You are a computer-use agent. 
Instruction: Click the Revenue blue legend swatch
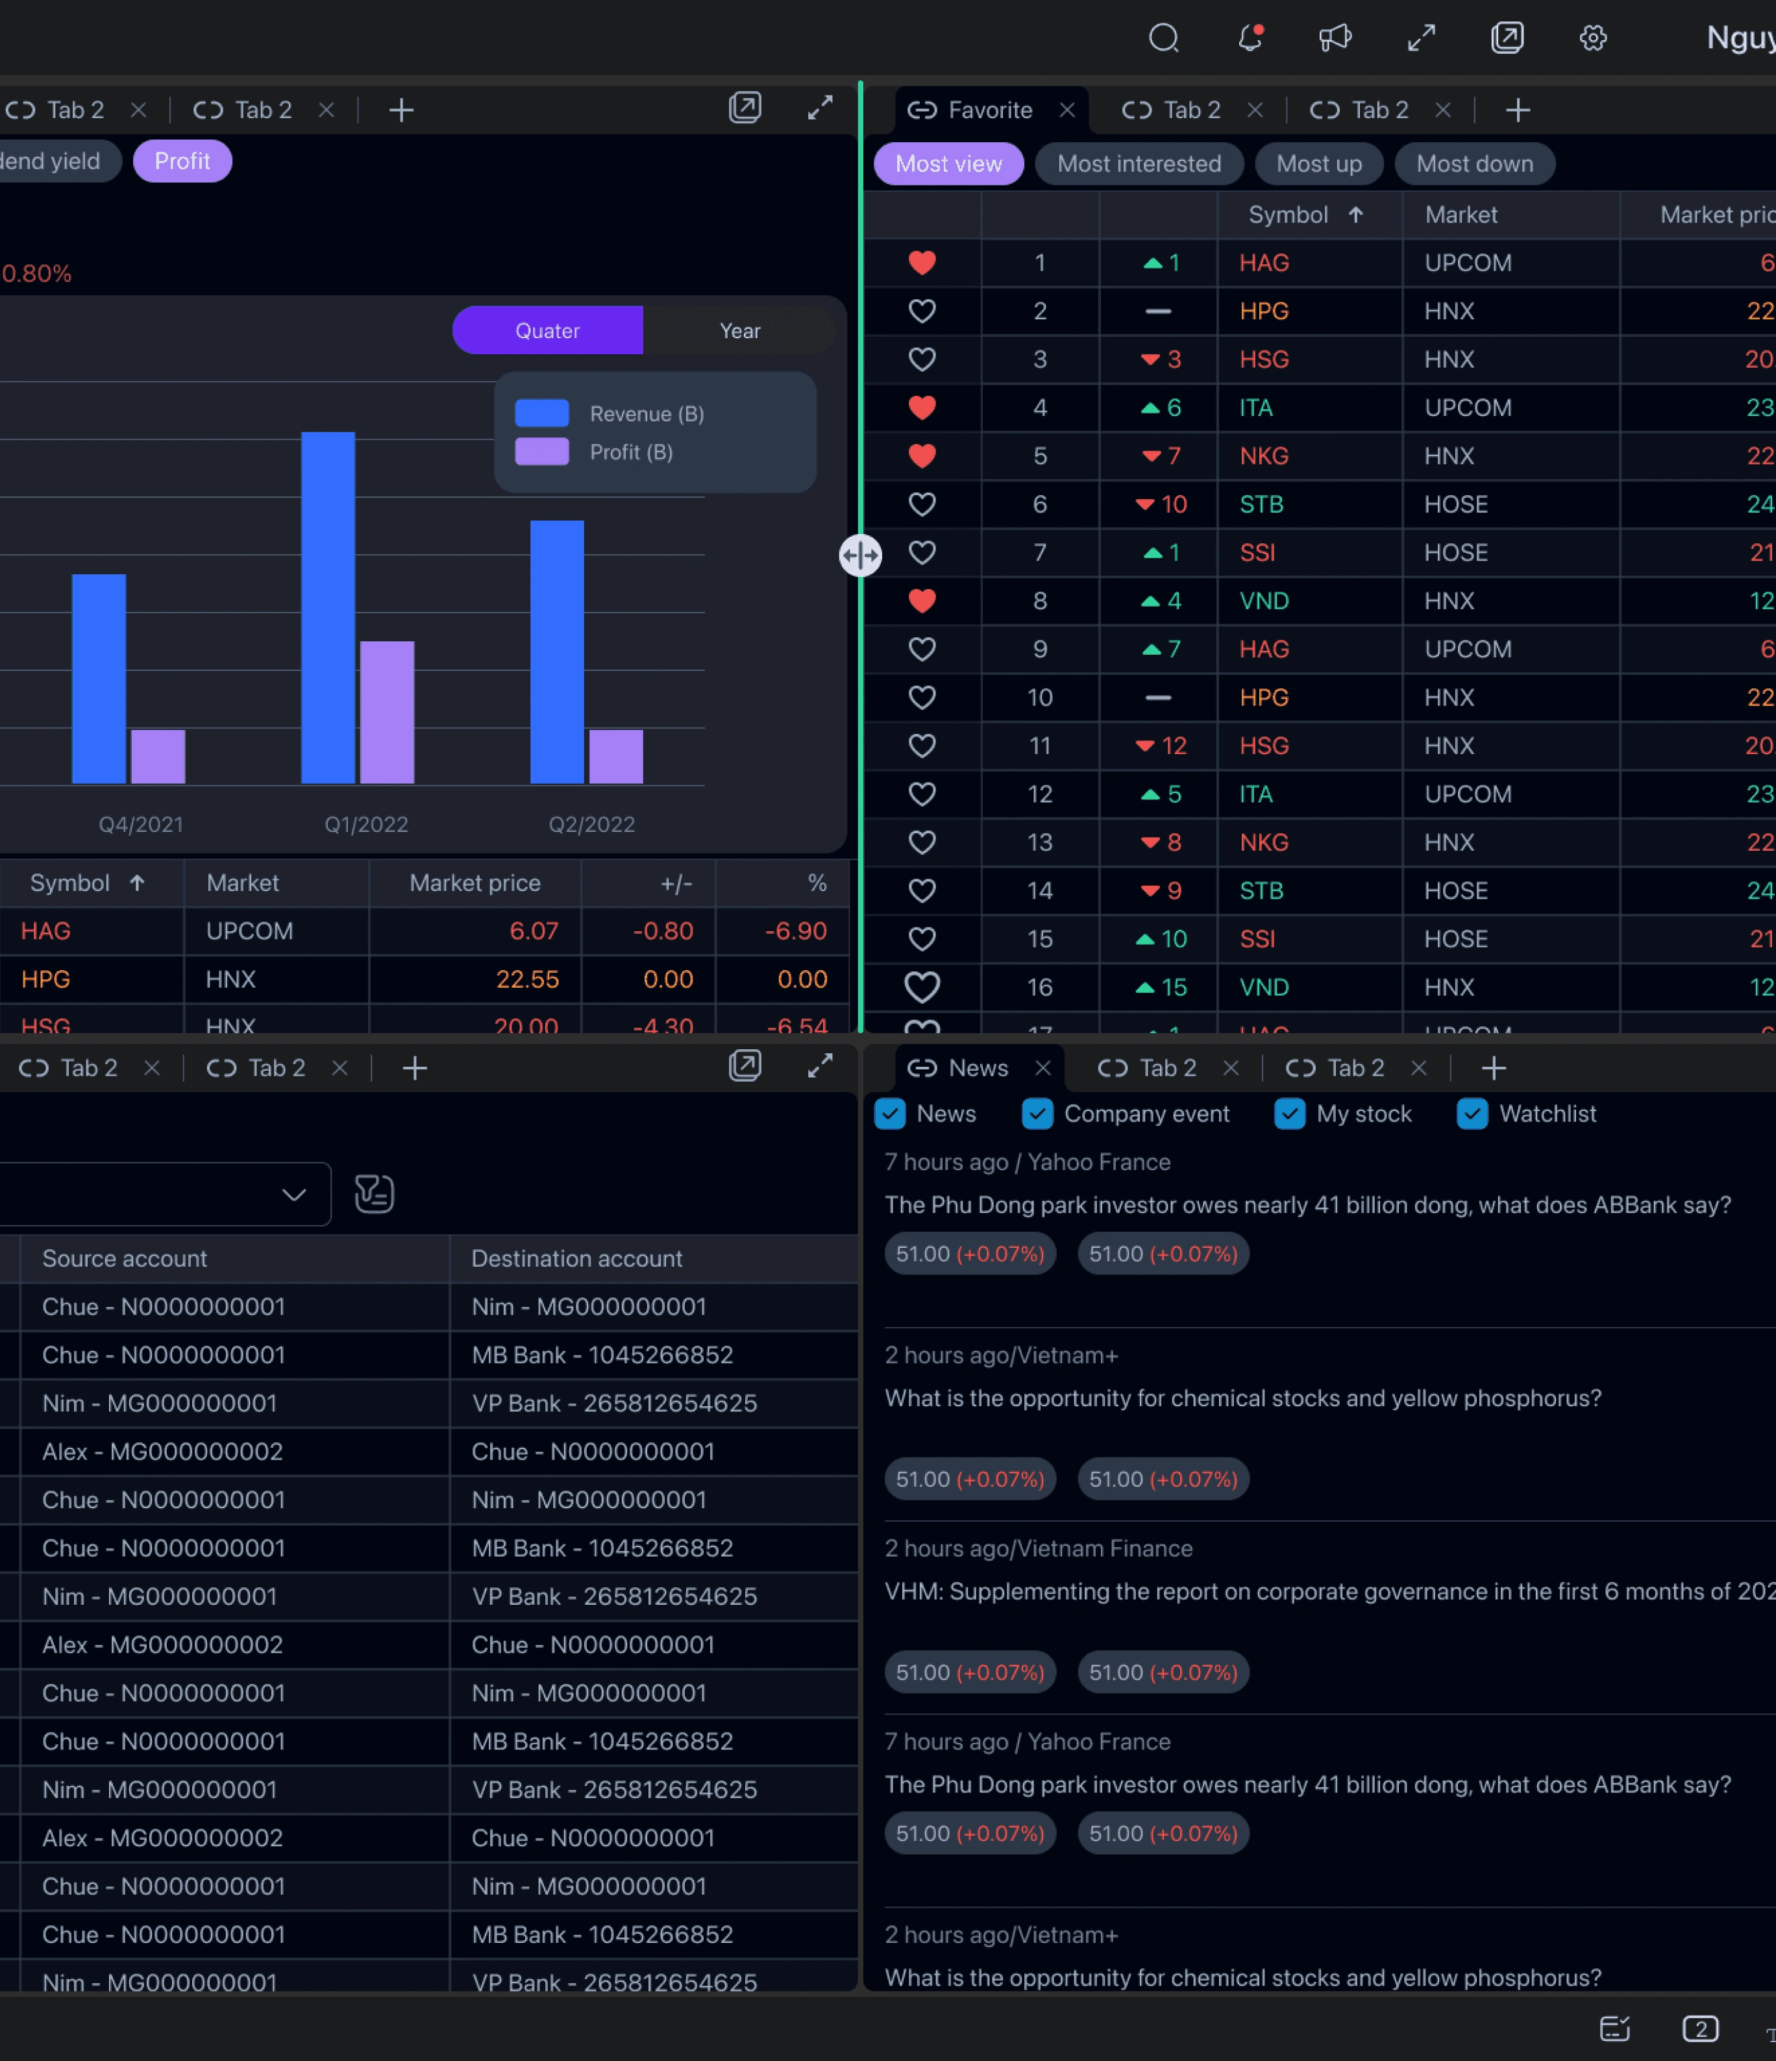pyautogui.click(x=541, y=413)
